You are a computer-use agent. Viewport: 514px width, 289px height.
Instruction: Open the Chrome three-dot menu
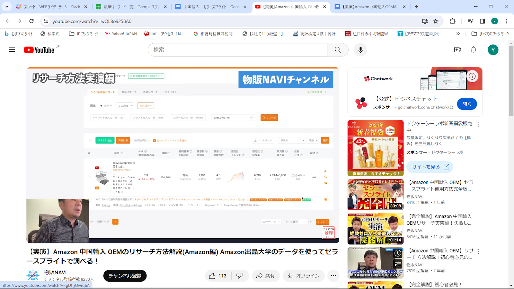(507, 21)
